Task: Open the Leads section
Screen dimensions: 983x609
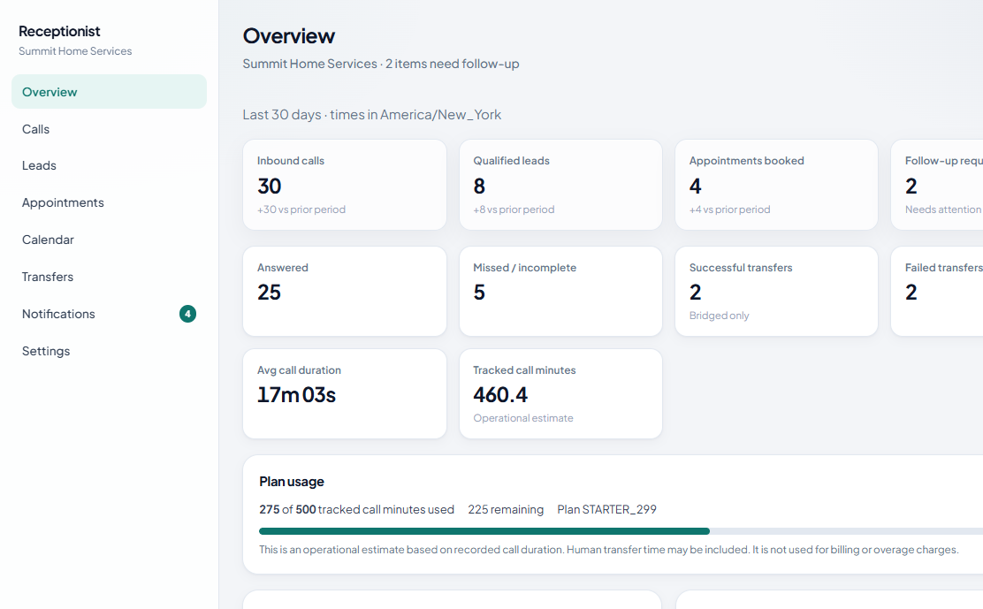Action: [x=109, y=165]
